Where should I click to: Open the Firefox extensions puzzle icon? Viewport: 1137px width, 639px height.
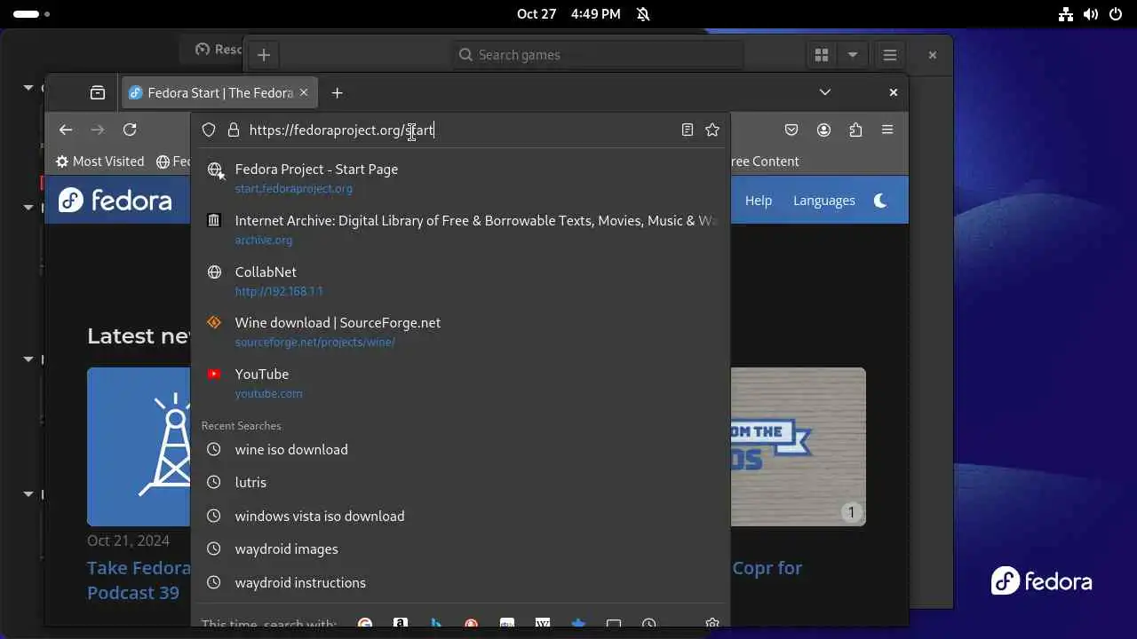pos(855,130)
